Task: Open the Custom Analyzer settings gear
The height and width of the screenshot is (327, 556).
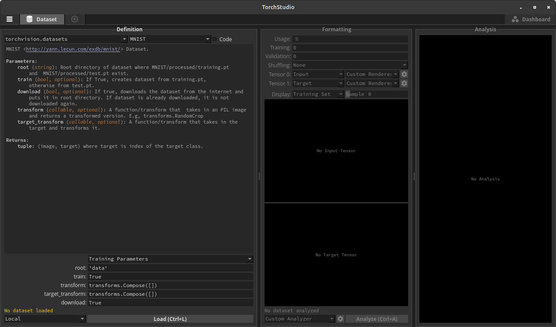Action: [340, 318]
